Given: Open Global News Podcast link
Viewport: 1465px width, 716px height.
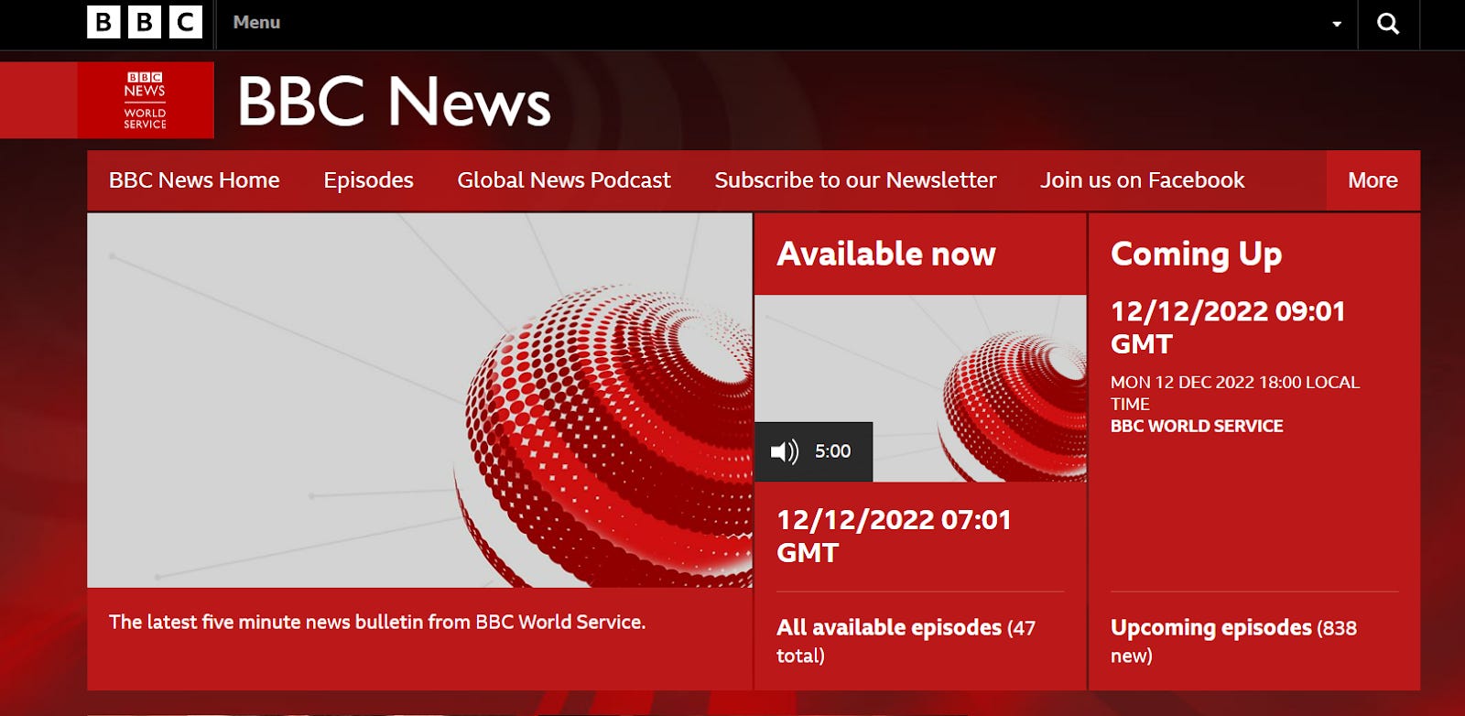Looking at the screenshot, I should pyautogui.click(x=564, y=180).
